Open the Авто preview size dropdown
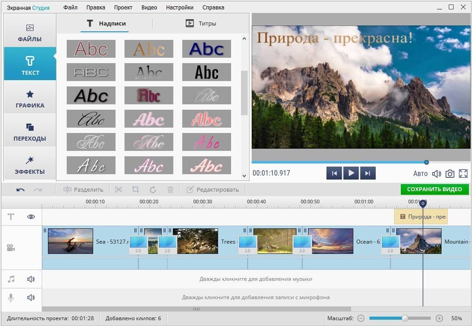 (x=420, y=173)
